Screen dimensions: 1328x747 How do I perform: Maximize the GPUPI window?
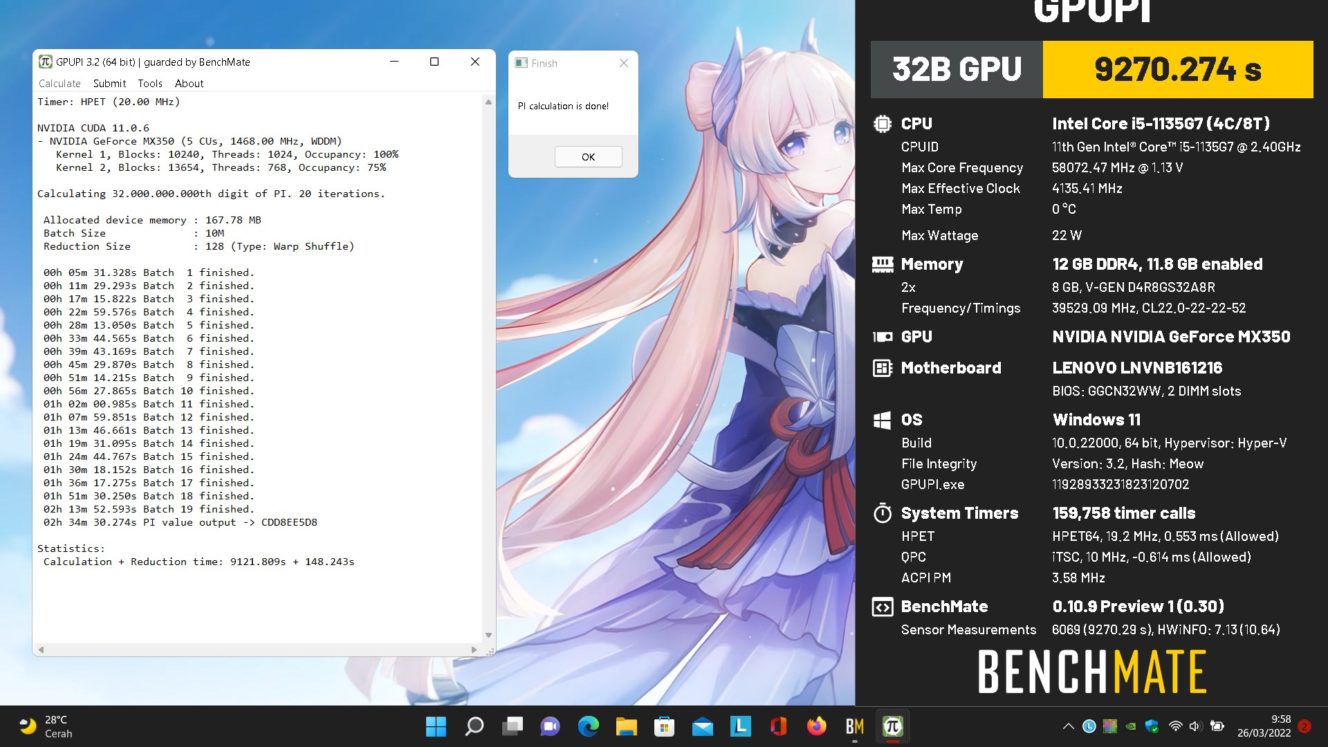coord(434,62)
